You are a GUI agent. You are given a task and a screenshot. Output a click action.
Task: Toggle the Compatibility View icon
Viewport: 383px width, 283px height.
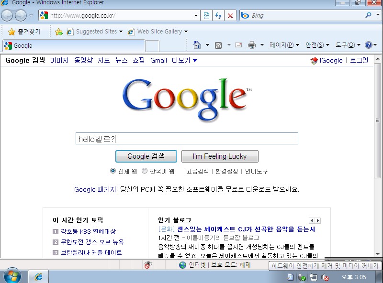pyautogui.click(x=206, y=16)
